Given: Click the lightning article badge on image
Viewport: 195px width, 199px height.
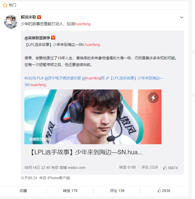Looking at the screenshot, I should click(x=153, y=98).
